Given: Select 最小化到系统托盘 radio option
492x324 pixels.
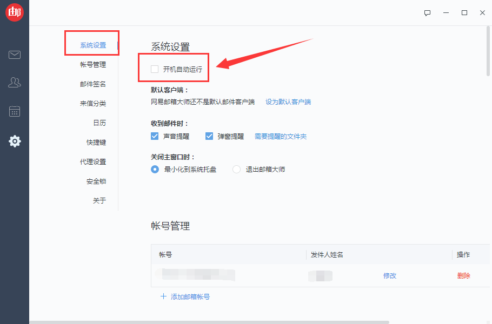Looking at the screenshot, I should tap(155, 169).
